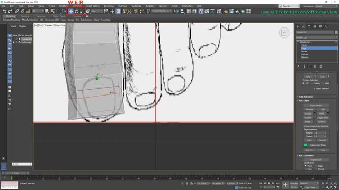The width and height of the screenshot is (339, 190).
Task: Toggle the 3D Snaps button
Action: (124, 12)
